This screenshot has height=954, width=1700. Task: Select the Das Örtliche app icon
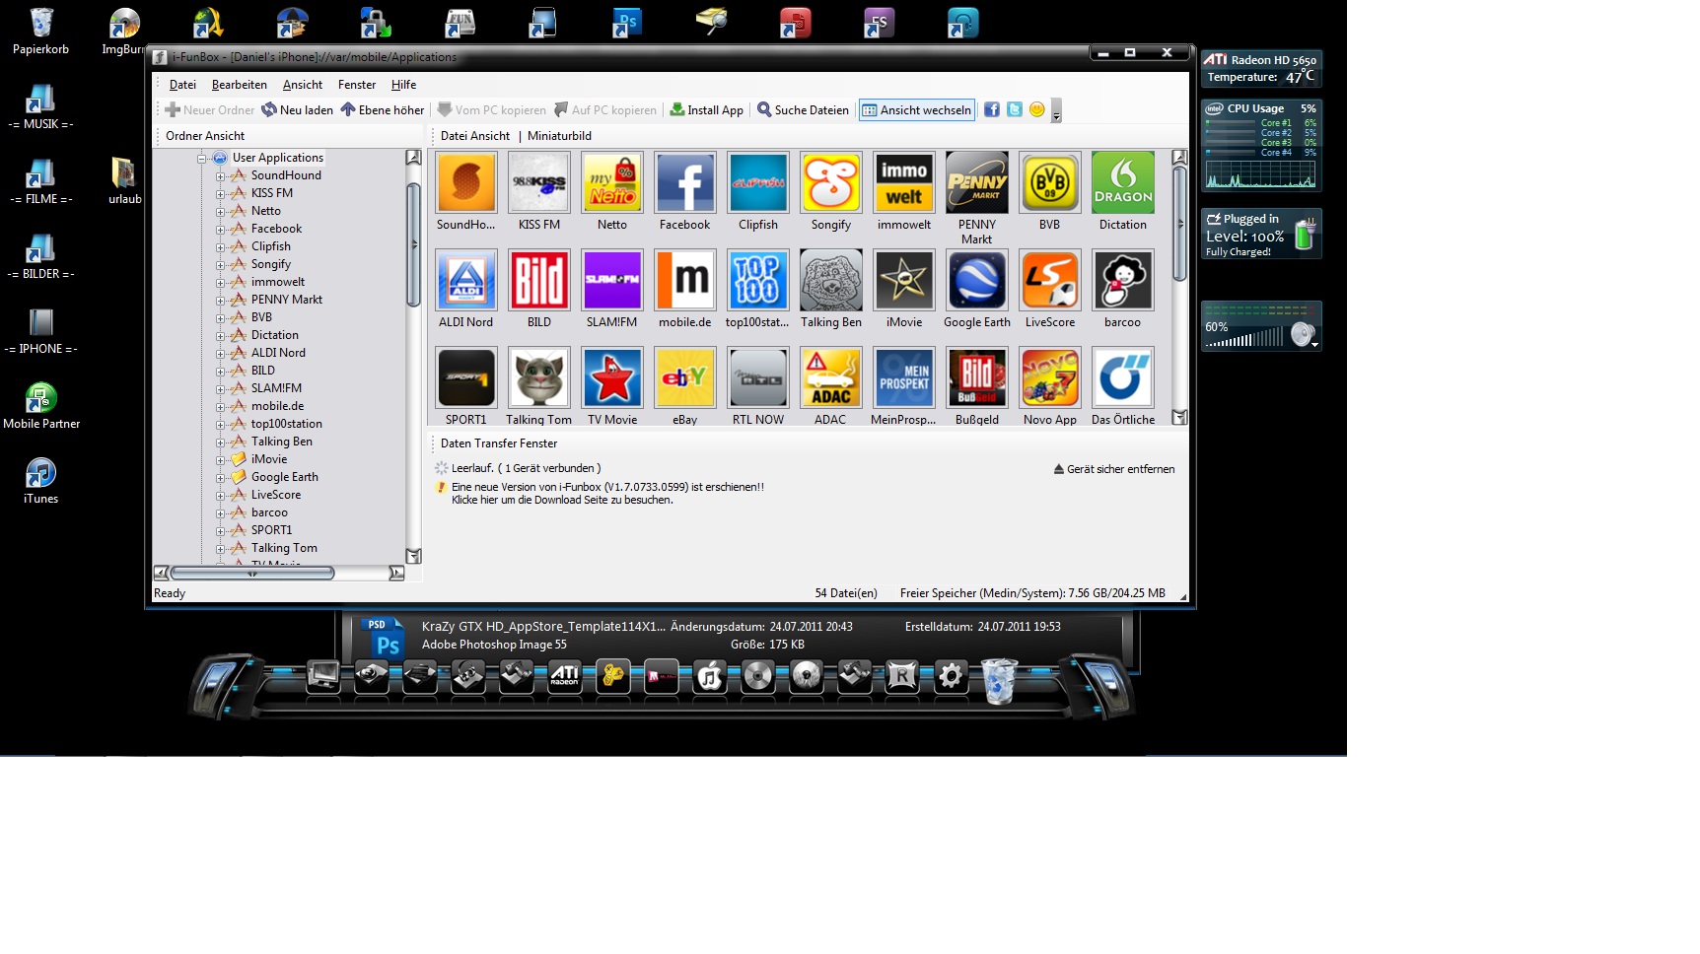point(1123,377)
